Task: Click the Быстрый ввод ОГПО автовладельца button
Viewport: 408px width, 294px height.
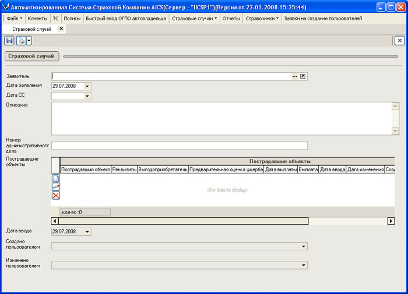Action: click(125, 19)
